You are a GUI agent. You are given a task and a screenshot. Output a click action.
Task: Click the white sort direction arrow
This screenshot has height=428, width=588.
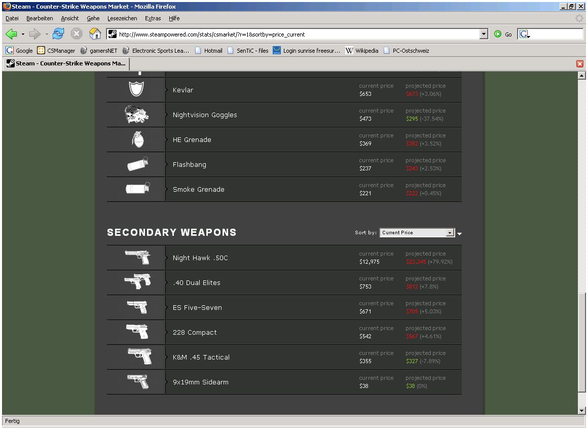point(459,234)
